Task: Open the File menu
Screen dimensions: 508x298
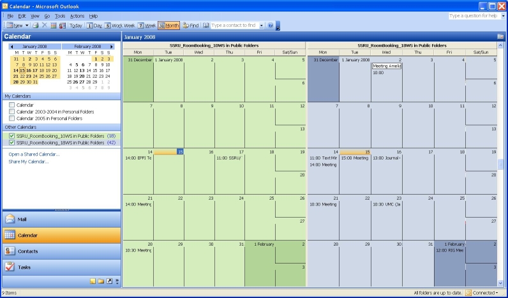Action: click(x=10, y=16)
